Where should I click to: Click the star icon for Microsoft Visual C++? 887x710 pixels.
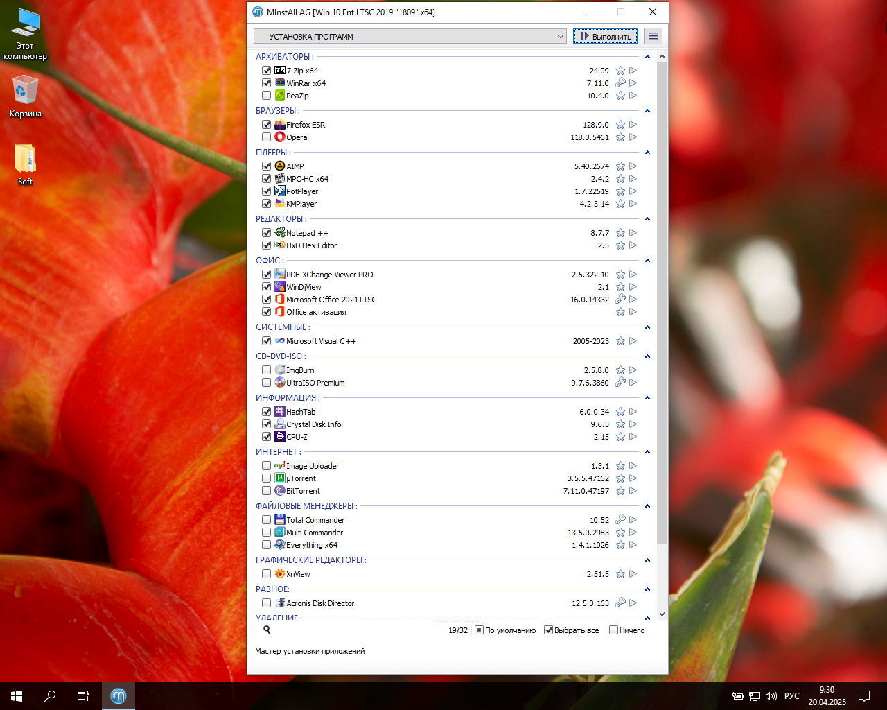pos(620,341)
